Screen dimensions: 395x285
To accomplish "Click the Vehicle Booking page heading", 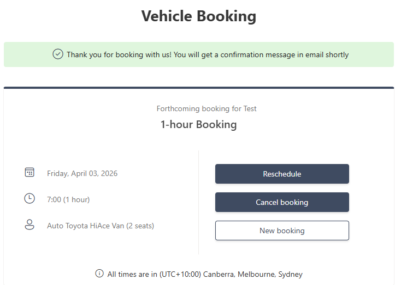I will click(198, 16).
